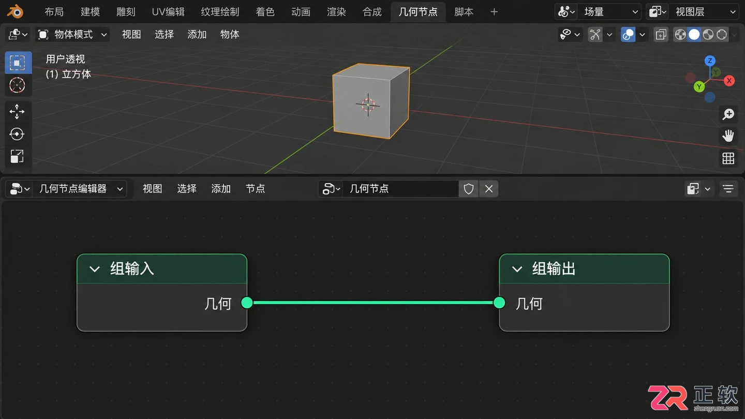Browse node trees beside the 几何节点 name
Image resolution: width=745 pixels, height=419 pixels.
pos(331,189)
